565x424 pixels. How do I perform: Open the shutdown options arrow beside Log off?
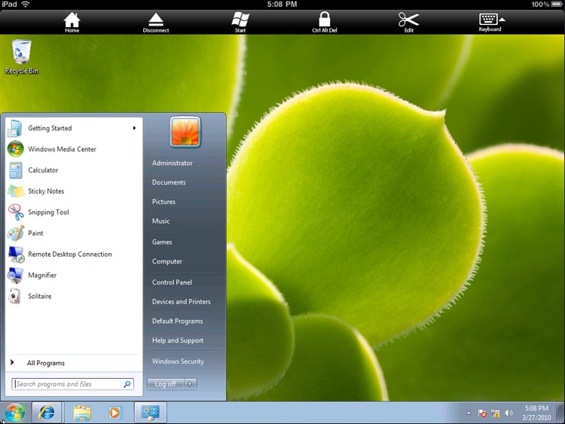191,384
